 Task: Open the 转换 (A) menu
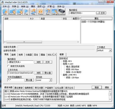[x=25, y=6]
